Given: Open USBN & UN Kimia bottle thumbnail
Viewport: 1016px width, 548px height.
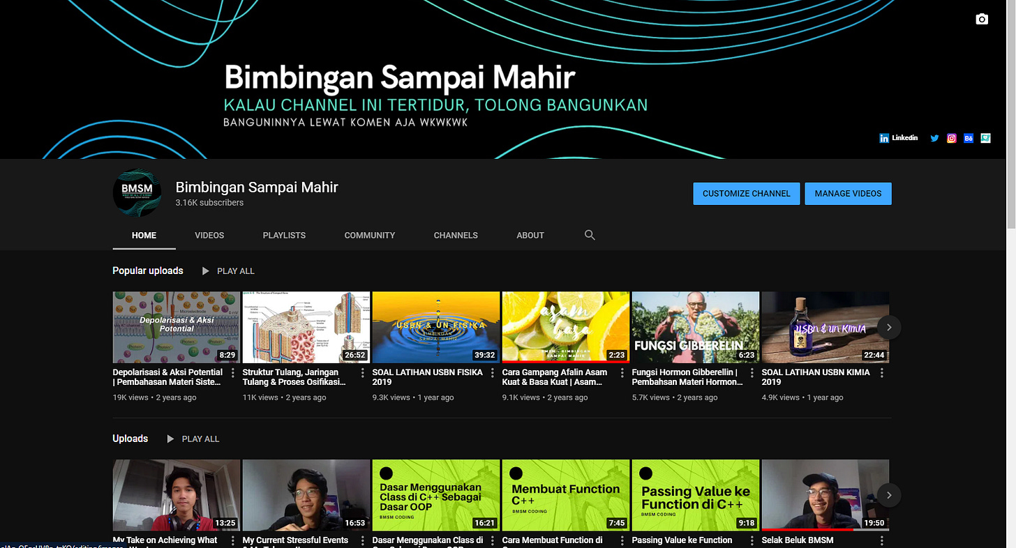Looking at the screenshot, I should click(825, 327).
